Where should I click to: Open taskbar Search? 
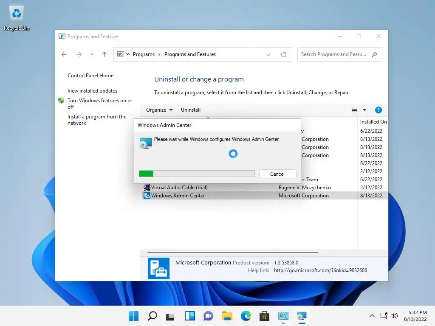(x=153, y=316)
